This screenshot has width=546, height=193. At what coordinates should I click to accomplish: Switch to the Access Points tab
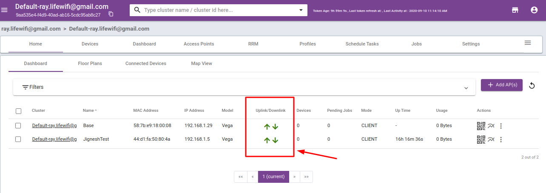click(x=199, y=44)
